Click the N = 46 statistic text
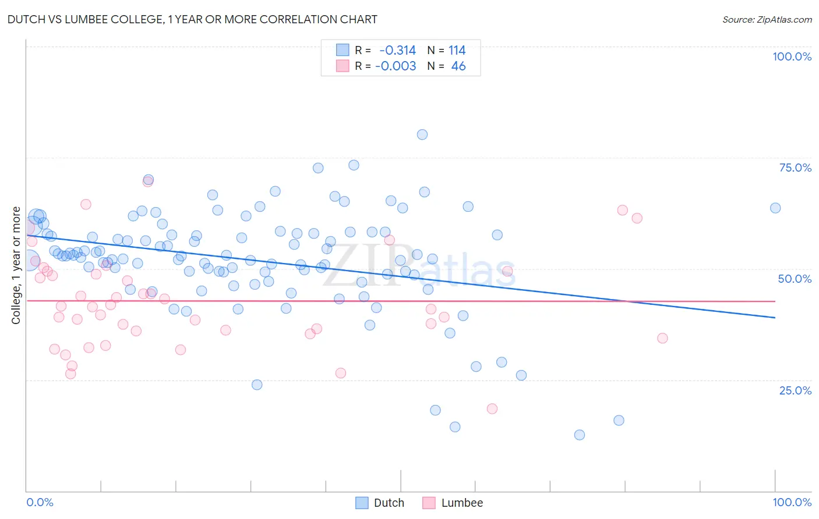 (447, 66)
